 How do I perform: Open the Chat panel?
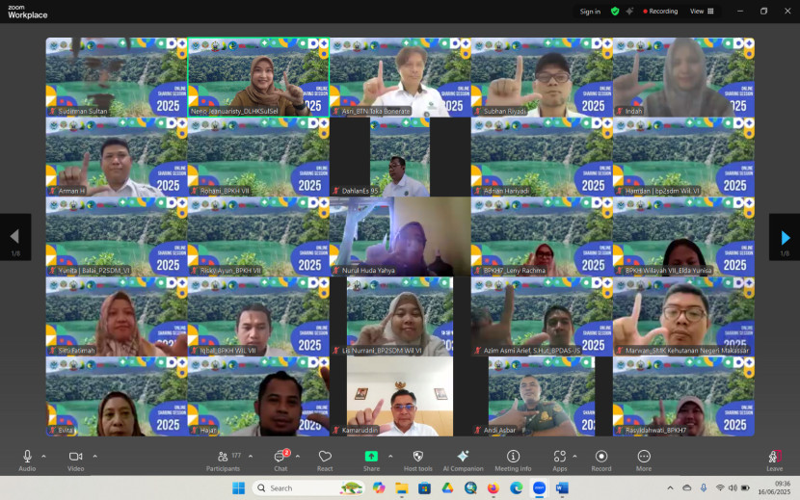point(280,460)
